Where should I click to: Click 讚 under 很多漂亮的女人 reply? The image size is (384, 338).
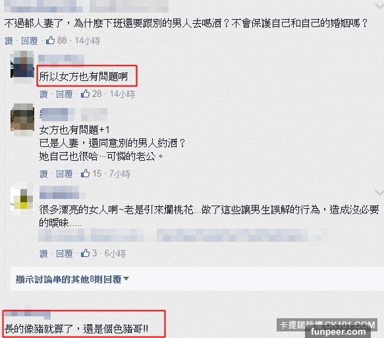click(x=43, y=254)
